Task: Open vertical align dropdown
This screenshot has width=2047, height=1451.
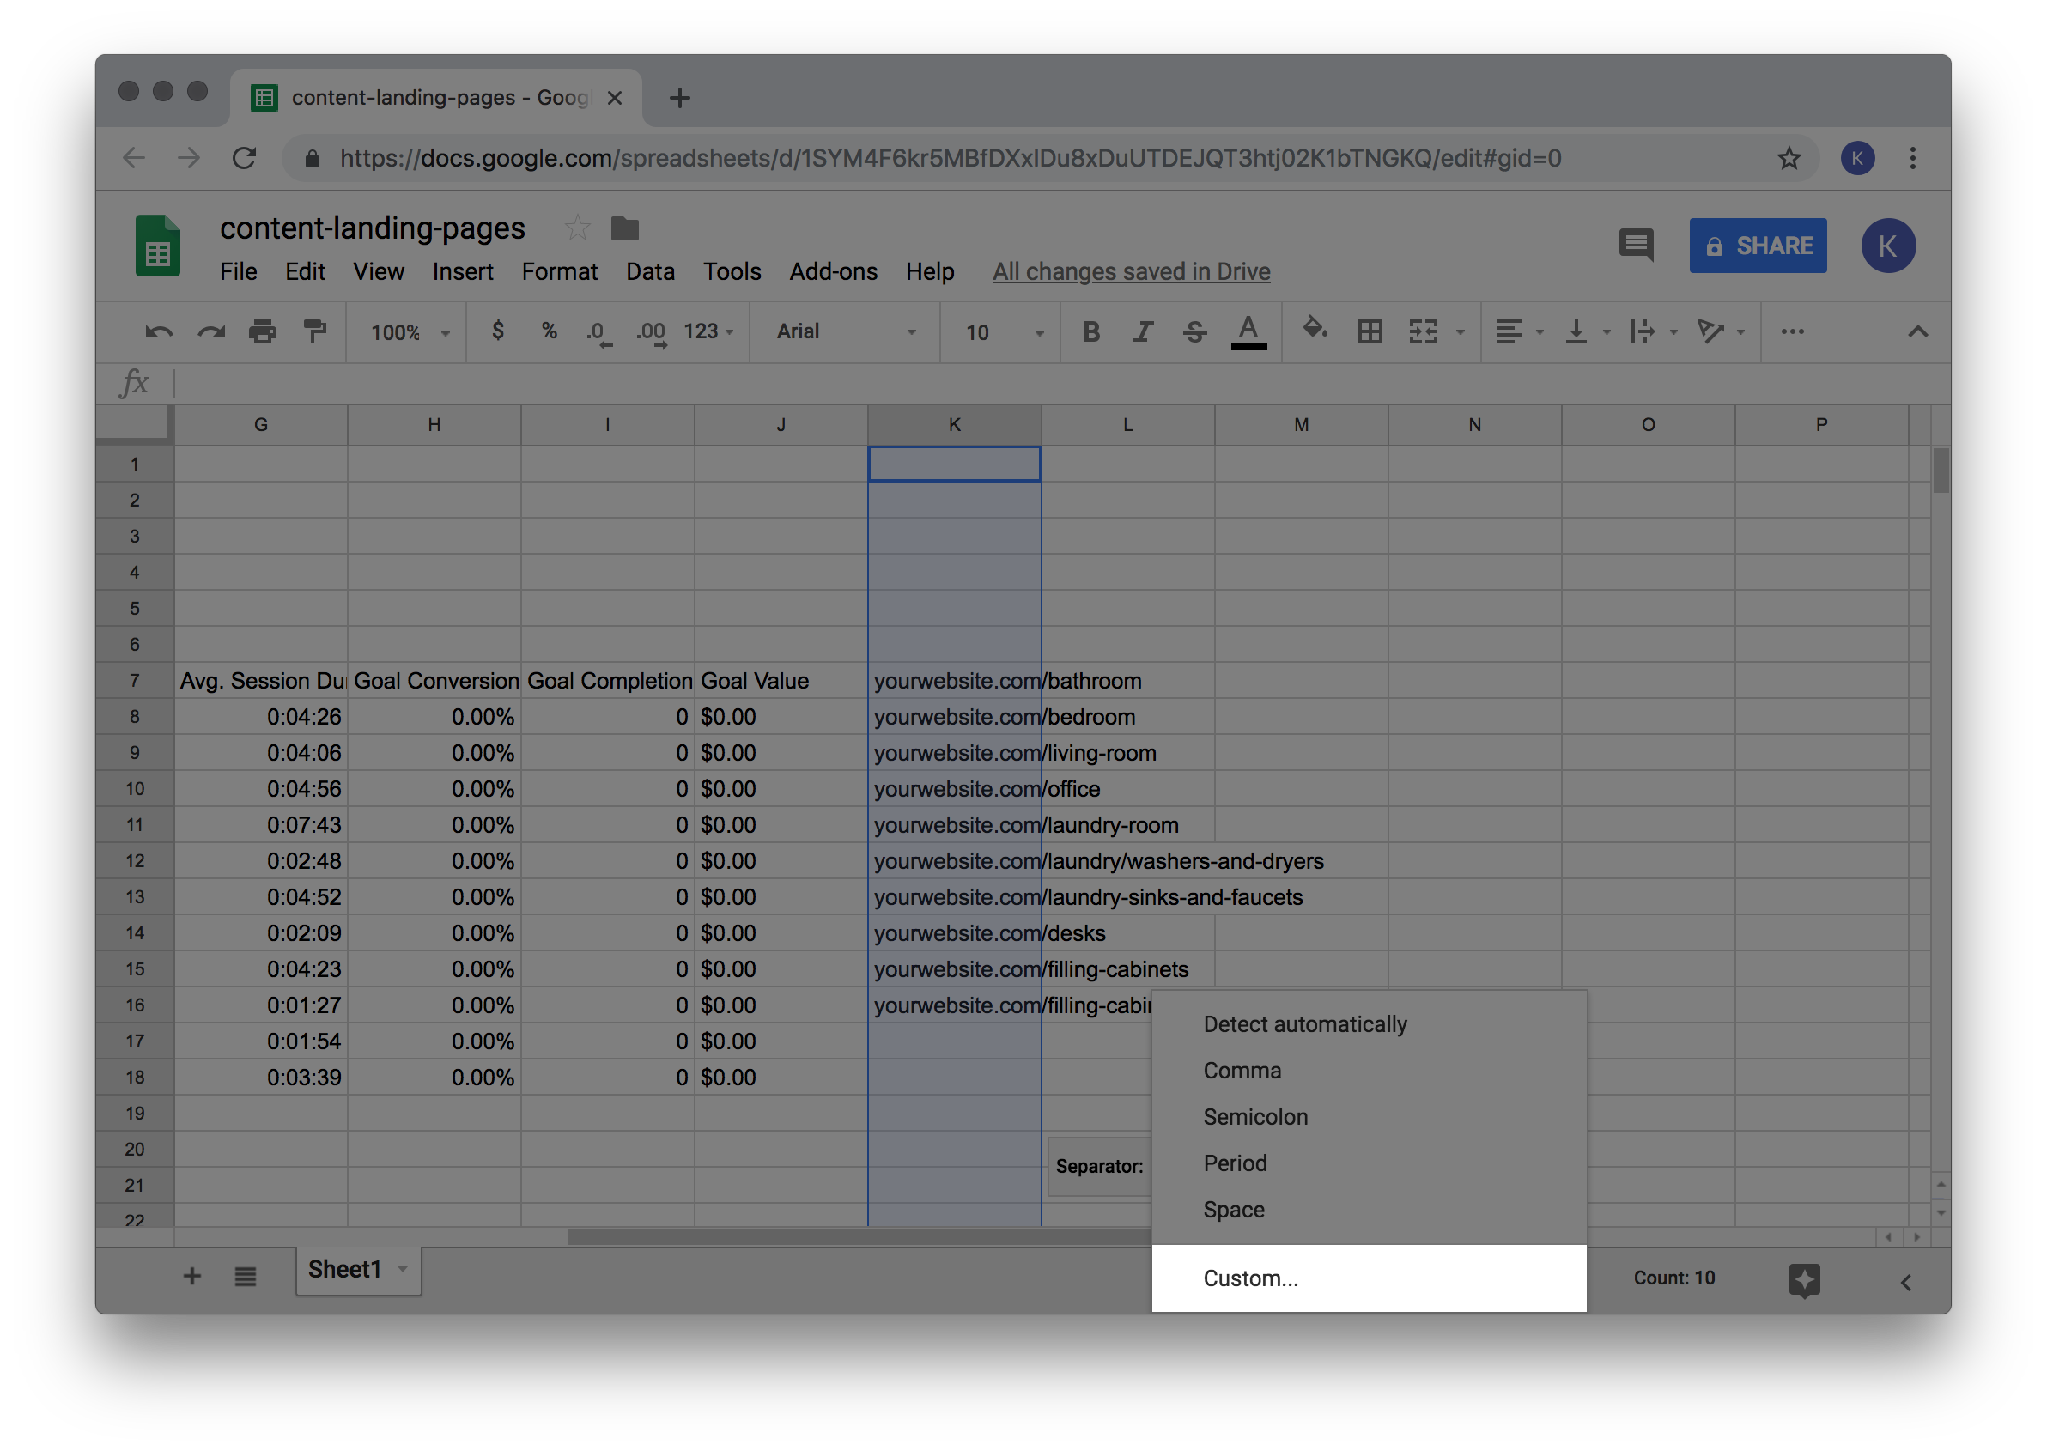Action: click(x=1588, y=331)
